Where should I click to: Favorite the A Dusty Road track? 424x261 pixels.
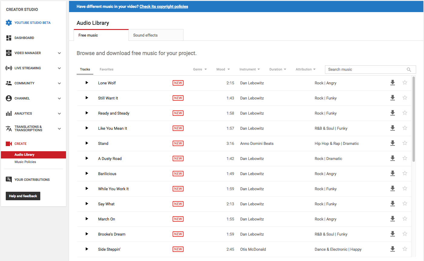(405, 158)
